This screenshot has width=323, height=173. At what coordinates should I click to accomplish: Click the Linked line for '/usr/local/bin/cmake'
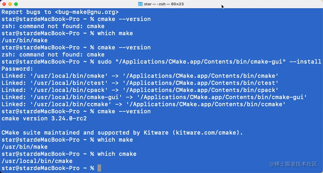[140, 76]
